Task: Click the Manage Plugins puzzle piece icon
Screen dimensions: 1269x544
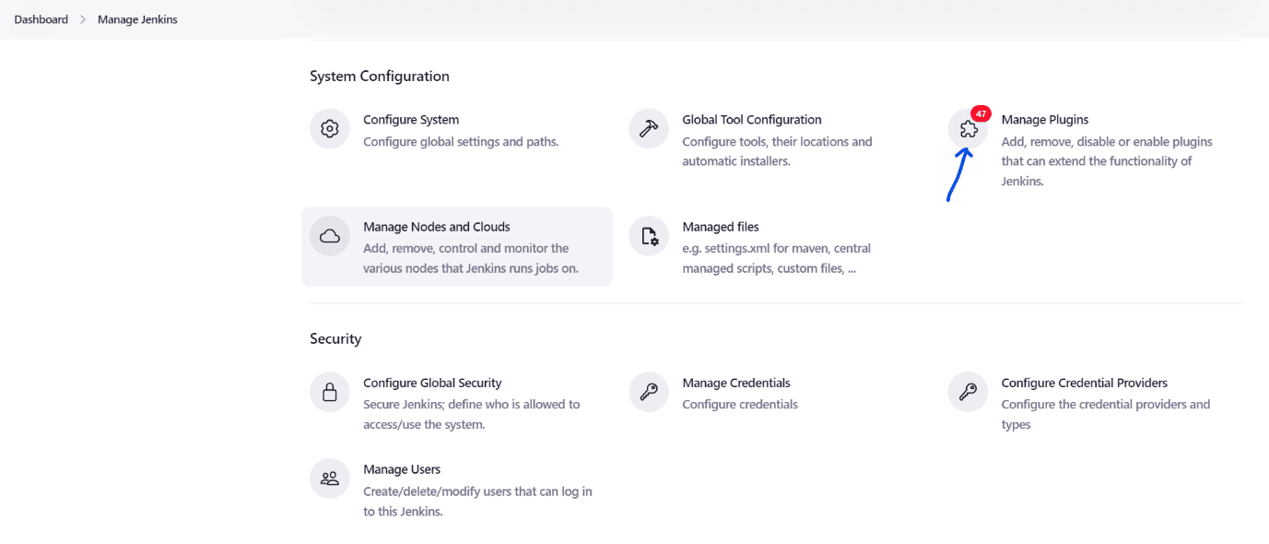Action: [x=968, y=129]
